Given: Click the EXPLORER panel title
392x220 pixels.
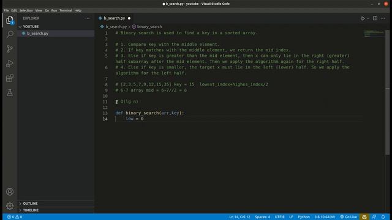Looking at the screenshot, I should (31, 18).
